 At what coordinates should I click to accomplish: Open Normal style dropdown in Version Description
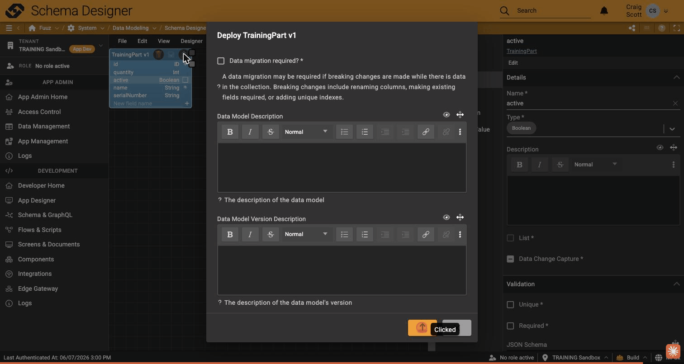coord(306,234)
